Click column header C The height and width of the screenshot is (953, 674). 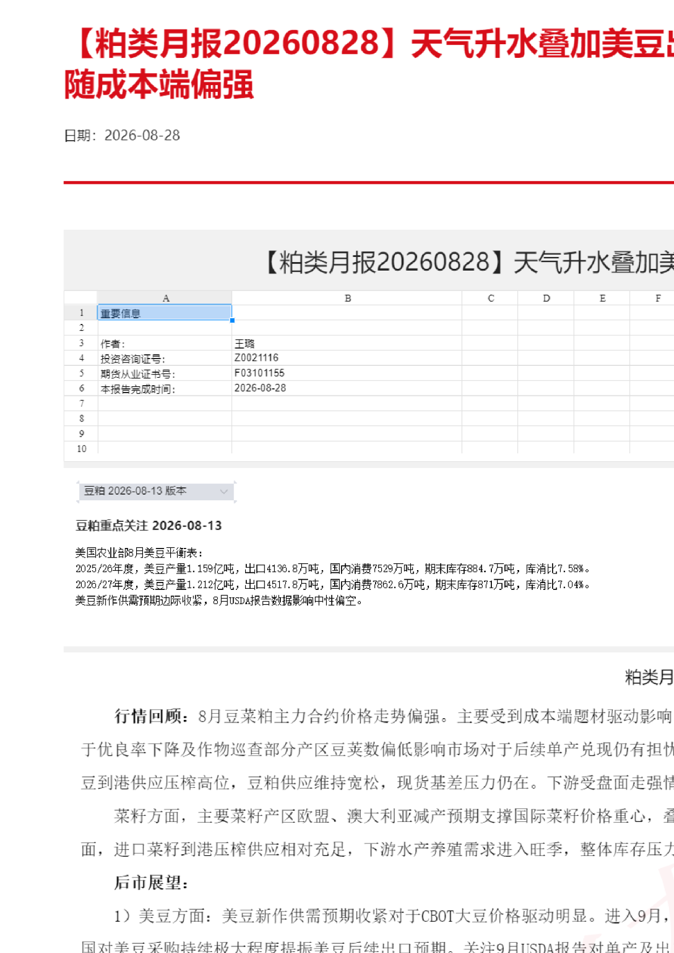(x=490, y=298)
